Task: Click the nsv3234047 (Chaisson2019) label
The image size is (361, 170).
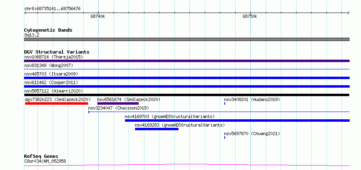Action: click(x=118, y=108)
